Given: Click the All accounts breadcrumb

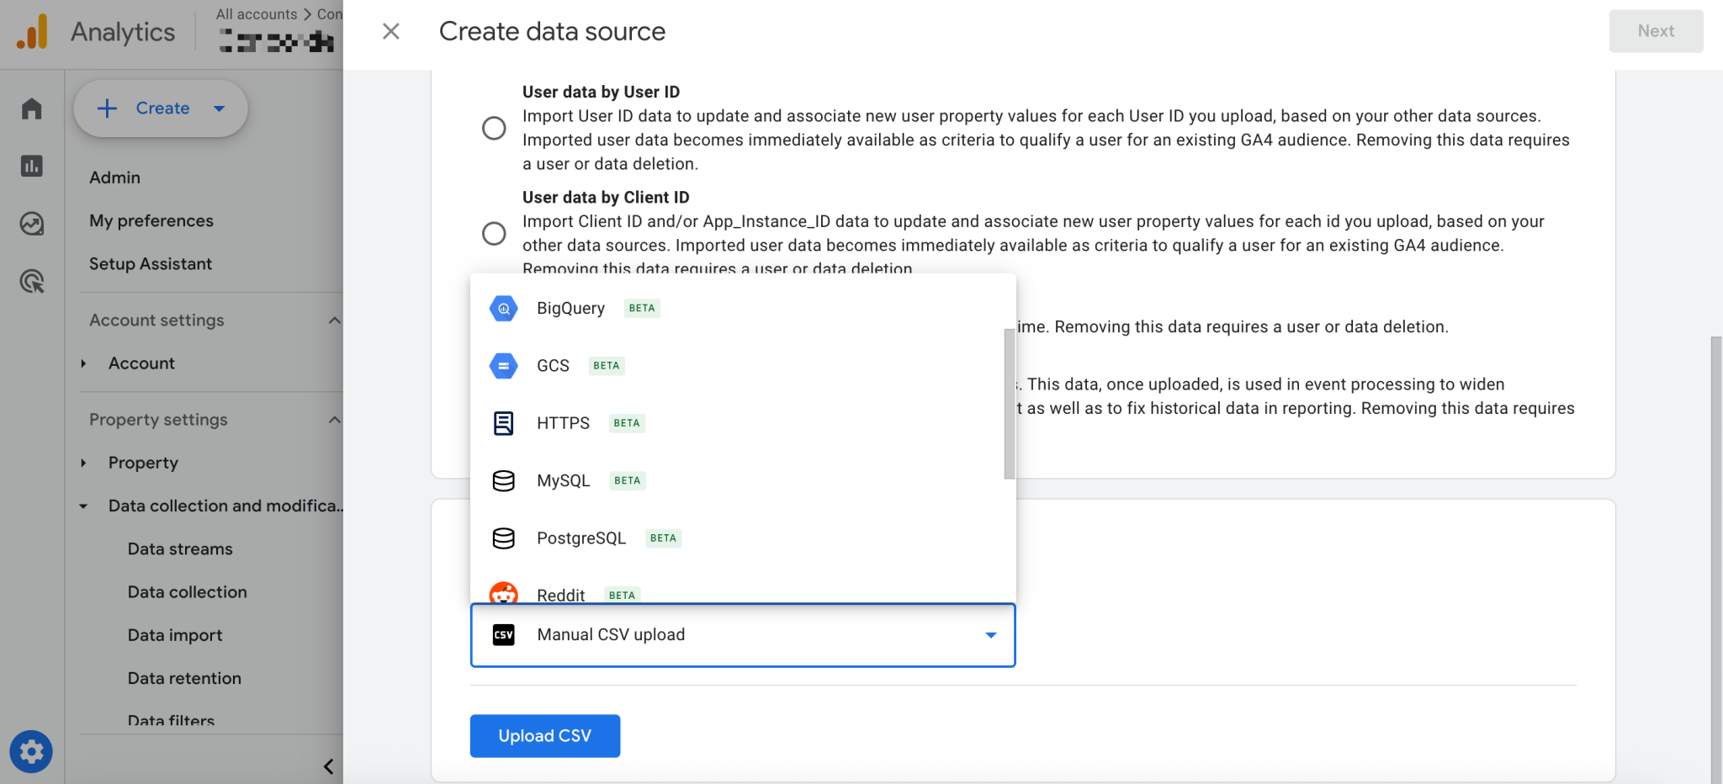Looking at the screenshot, I should point(257,14).
